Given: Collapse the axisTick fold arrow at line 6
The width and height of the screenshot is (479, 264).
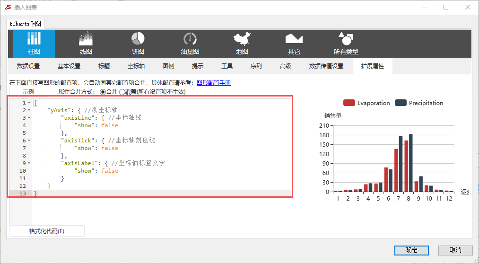Looking at the screenshot, I should (x=29, y=141).
